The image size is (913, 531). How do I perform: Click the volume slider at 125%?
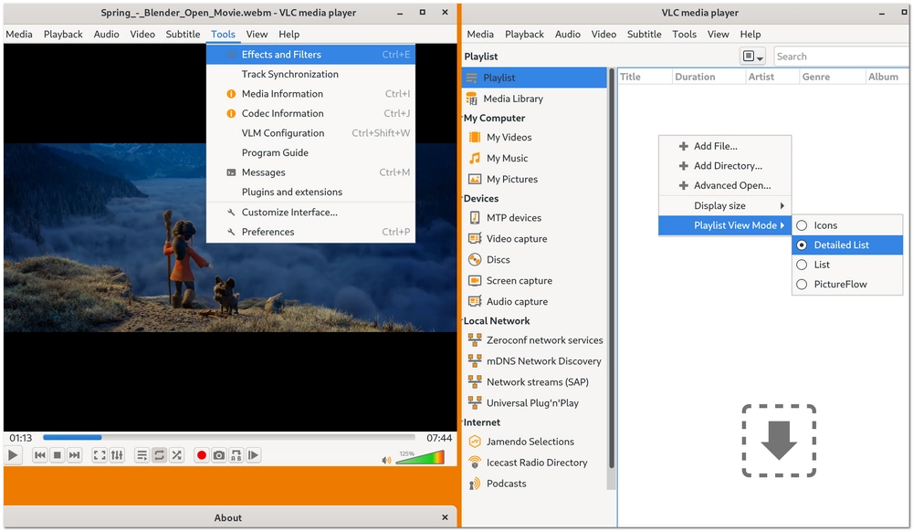420,457
